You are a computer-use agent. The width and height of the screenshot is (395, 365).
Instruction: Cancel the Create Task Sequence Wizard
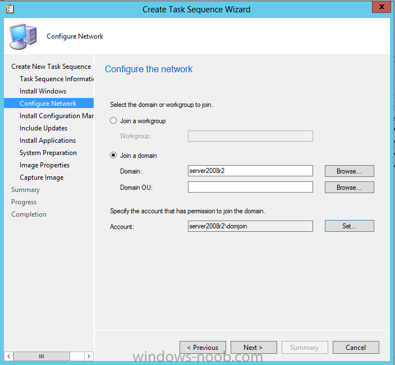[356, 348]
